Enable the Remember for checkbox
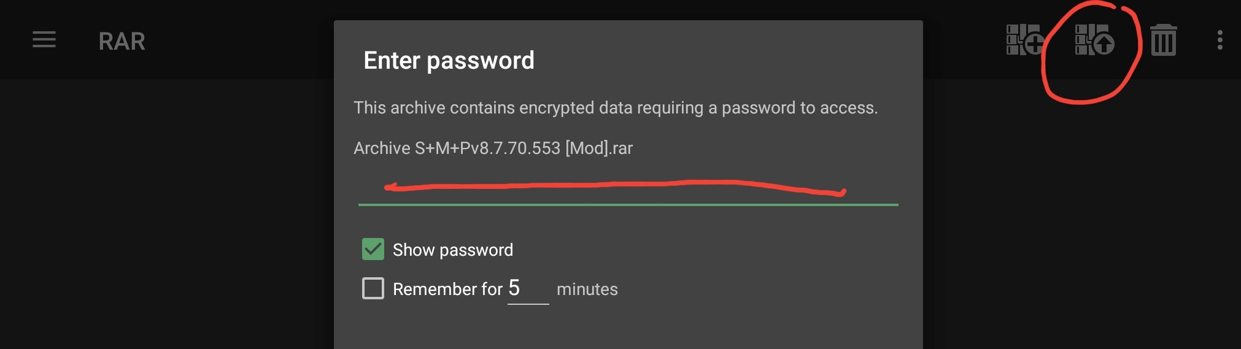Image resolution: width=1241 pixels, height=349 pixels. pos(373,288)
